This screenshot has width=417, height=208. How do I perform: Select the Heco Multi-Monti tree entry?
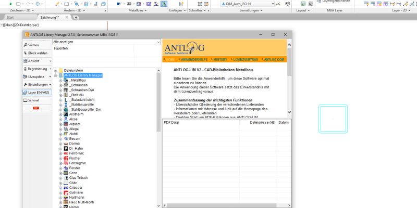81,202
